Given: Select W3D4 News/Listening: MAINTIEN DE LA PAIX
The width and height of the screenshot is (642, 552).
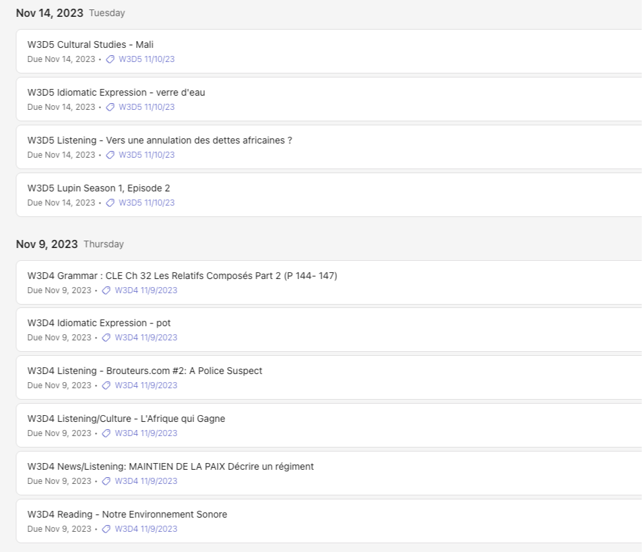Looking at the screenshot, I should 170,467.
